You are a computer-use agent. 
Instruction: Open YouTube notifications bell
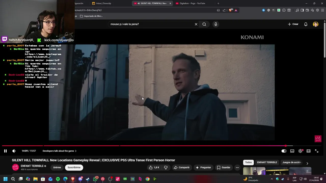tap(306, 24)
